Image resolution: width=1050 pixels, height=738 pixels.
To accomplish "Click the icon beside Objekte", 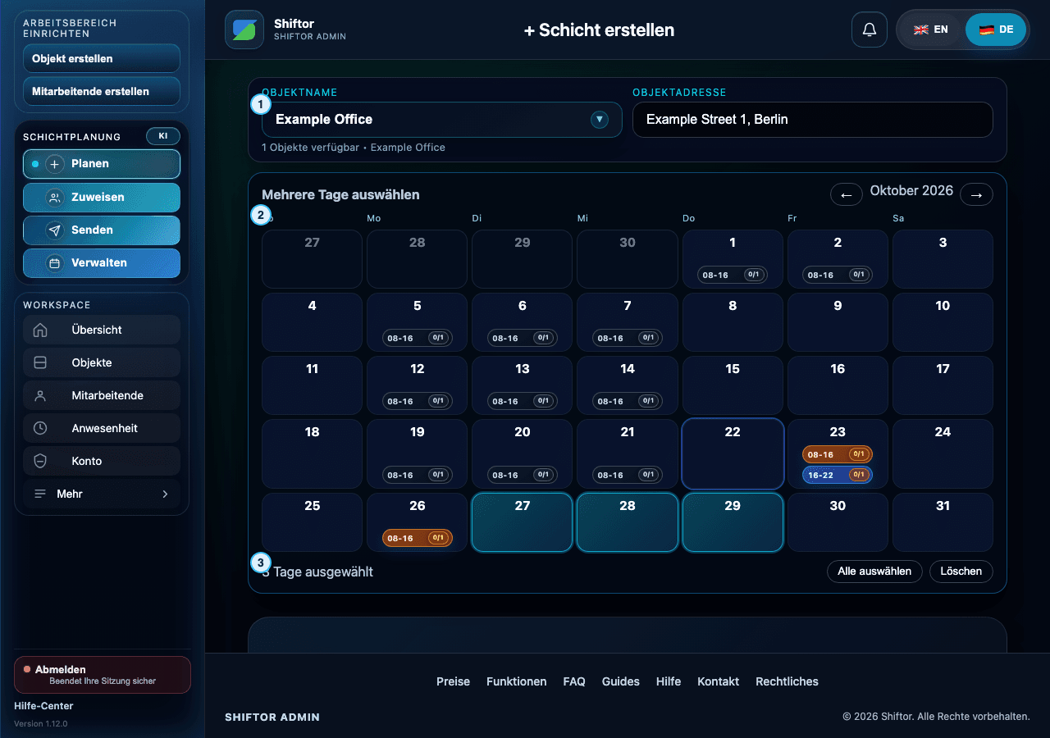I will coord(40,362).
